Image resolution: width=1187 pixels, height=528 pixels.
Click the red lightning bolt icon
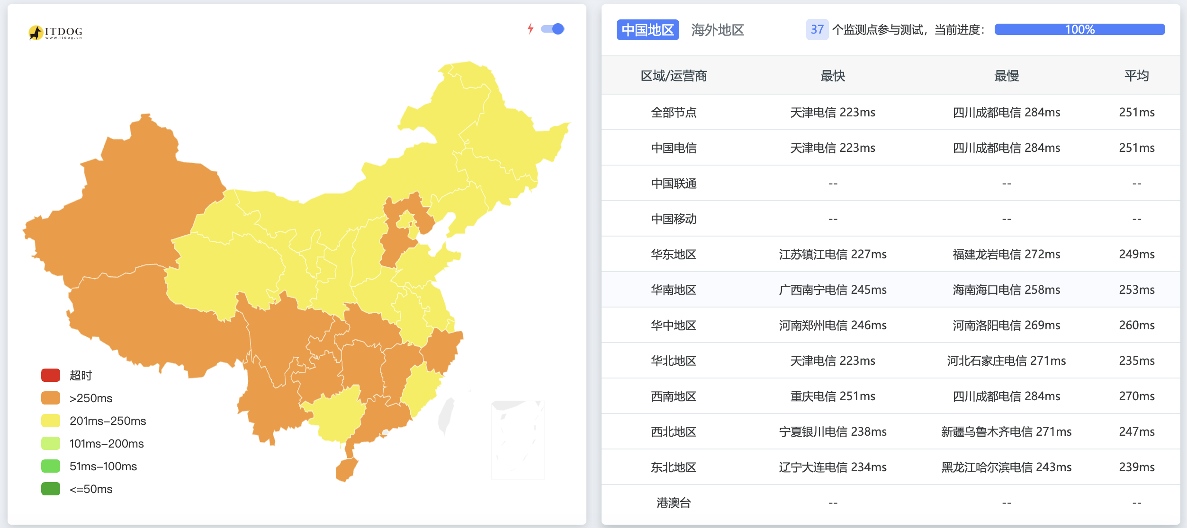tap(531, 29)
